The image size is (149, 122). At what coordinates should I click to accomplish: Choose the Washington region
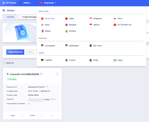coord(74,46)
